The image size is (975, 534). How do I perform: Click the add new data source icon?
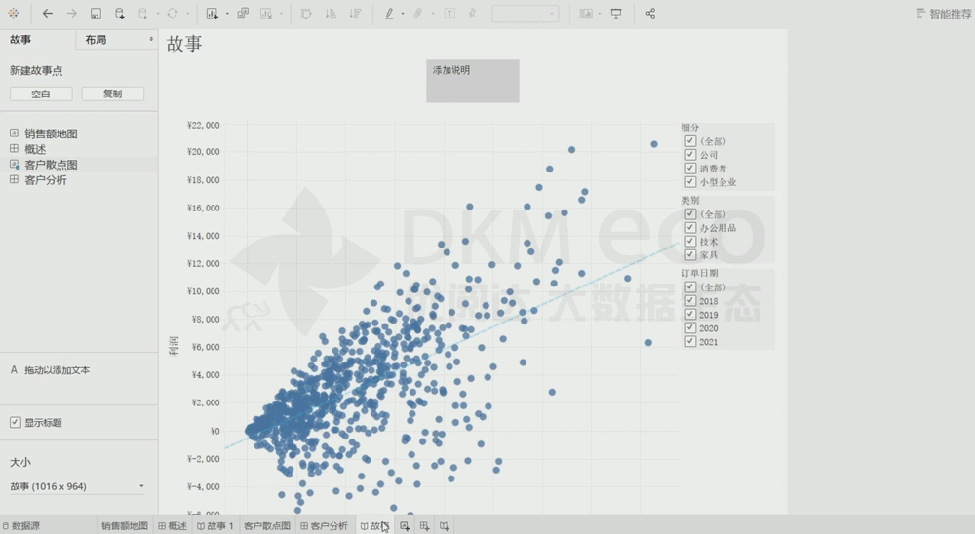tap(120, 14)
